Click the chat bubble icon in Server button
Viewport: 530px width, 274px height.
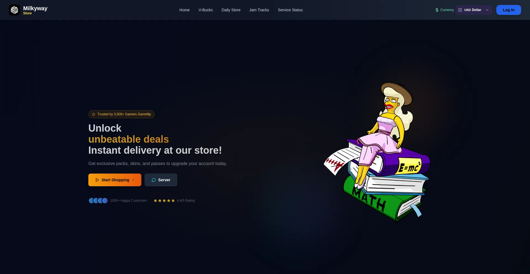point(154,180)
